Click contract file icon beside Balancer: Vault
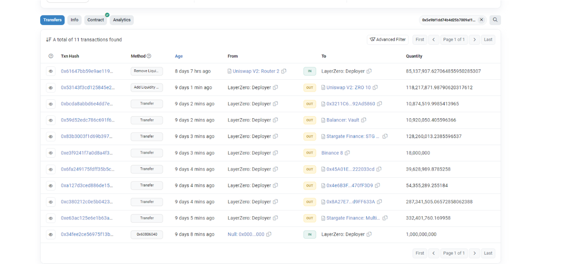This screenshot has width=562, height=264. tap(323, 120)
